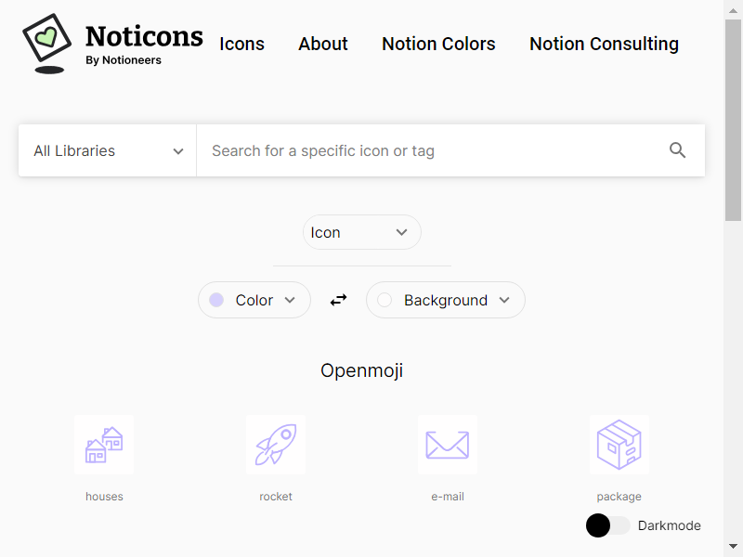Expand the Color picker dropdown
743x557 pixels.
tap(254, 300)
